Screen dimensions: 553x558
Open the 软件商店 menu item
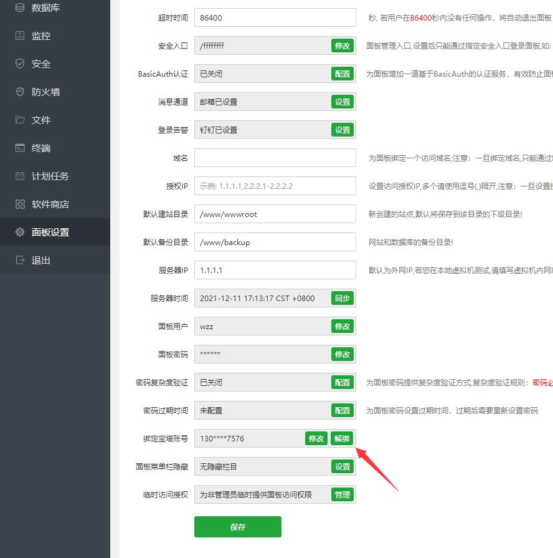pyautogui.click(x=55, y=204)
